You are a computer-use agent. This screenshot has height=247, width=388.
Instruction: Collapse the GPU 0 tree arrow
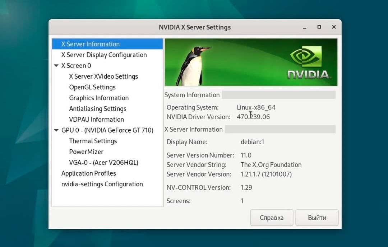tap(56, 130)
